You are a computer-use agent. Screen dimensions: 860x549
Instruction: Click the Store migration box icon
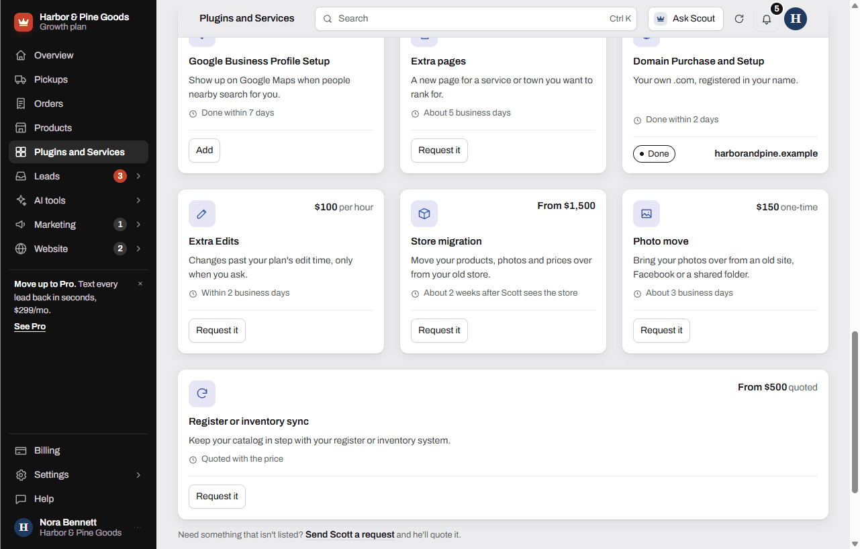click(x=424, y=214)
